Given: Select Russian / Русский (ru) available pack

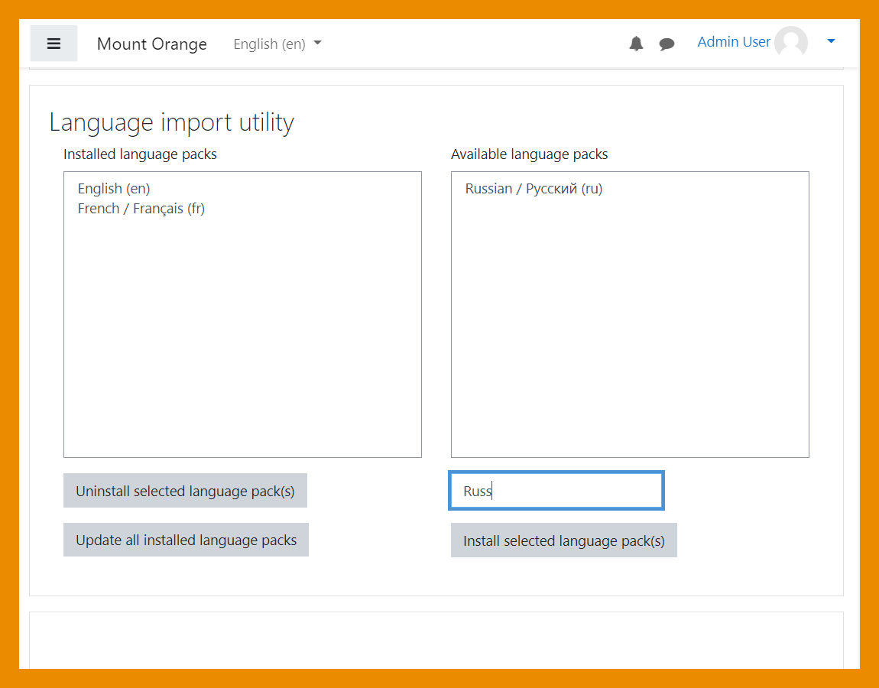Looking at the screenshot, I should [x=534, y=189].
